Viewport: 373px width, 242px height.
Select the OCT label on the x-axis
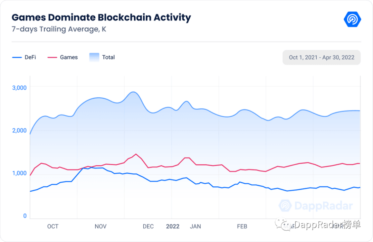[x=53, y=226]
